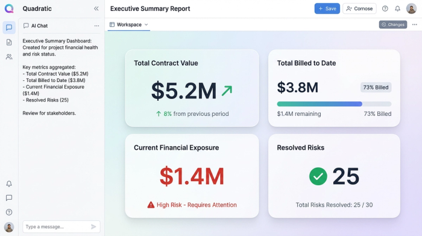Click Total Billed to Date ($3.8M) chat line
The height and width of the screenshot is (236, 422).
click(x=54, y=80)
